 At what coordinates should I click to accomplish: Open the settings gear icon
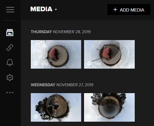10,78
